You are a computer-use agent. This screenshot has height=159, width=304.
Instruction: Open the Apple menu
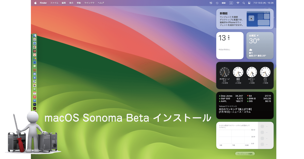[x=35, y=3]
